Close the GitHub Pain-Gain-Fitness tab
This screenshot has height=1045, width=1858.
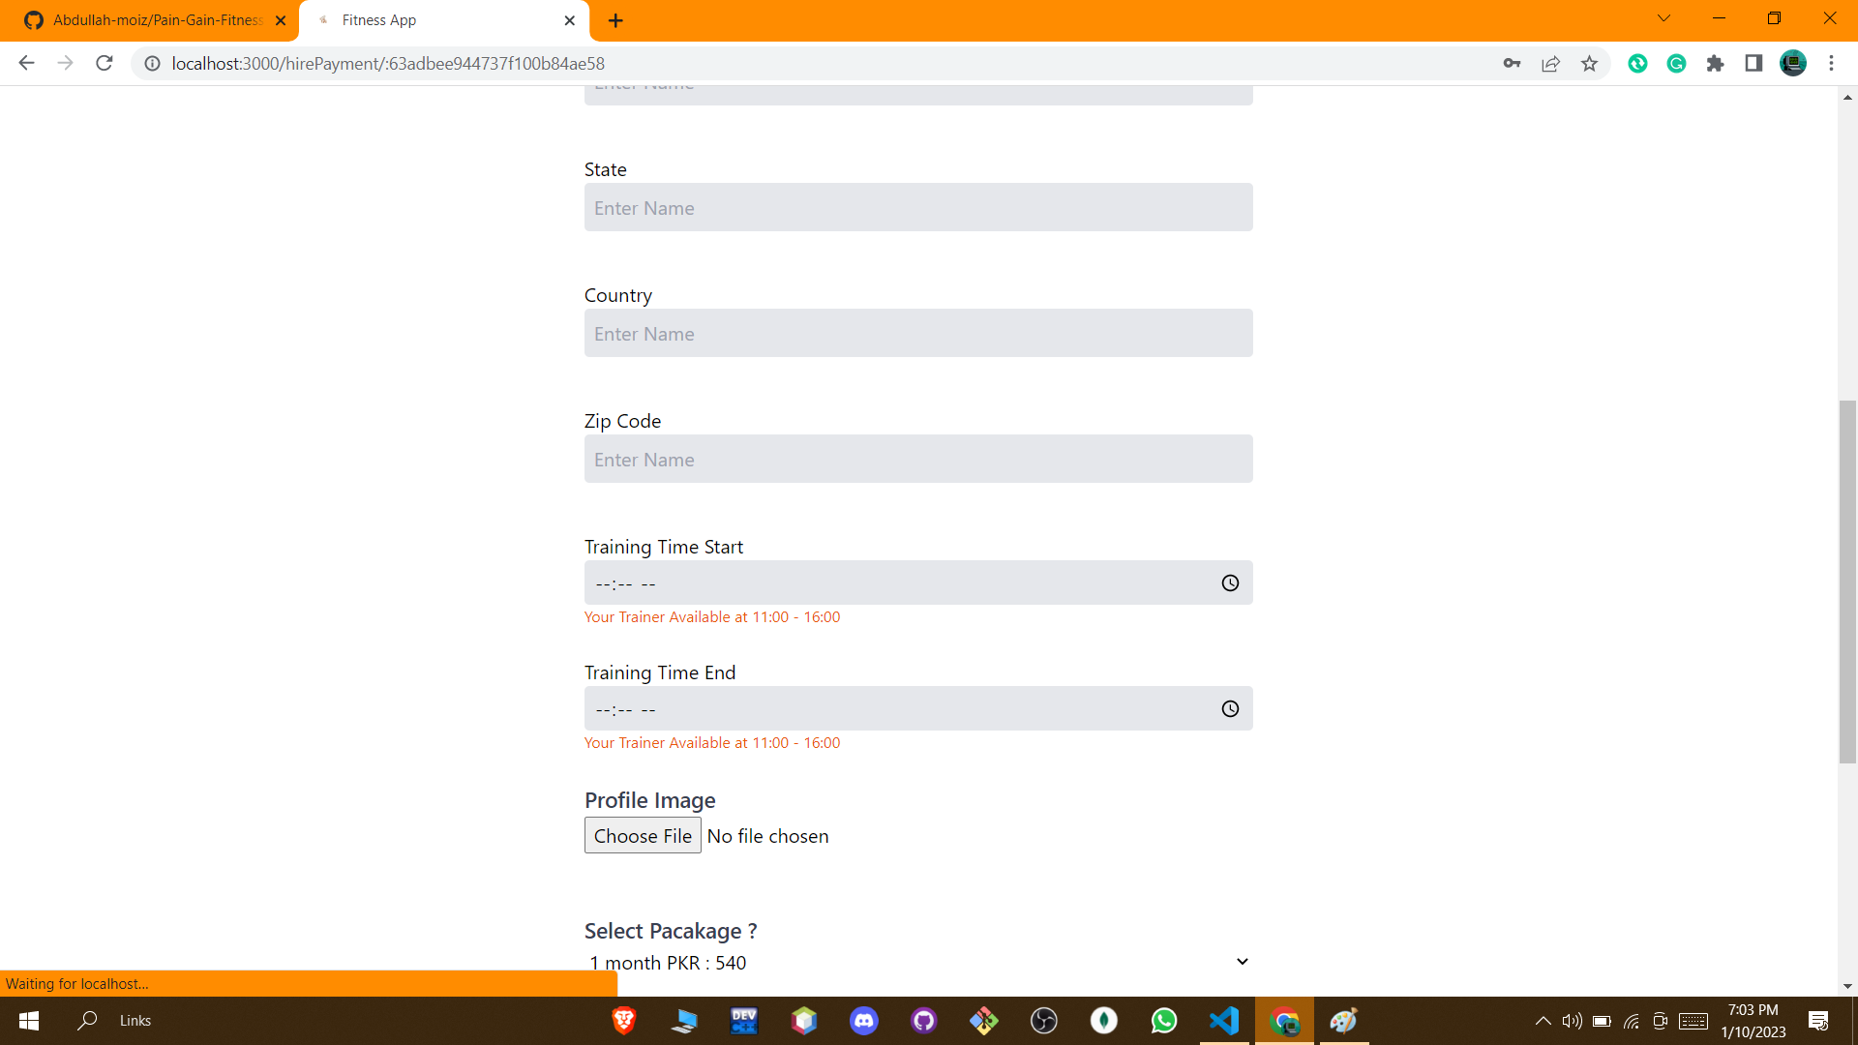click(281, 20)
